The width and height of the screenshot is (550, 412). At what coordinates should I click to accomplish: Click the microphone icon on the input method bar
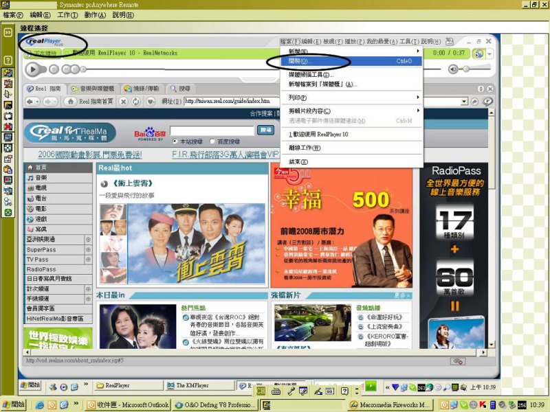tap(291, 391)
